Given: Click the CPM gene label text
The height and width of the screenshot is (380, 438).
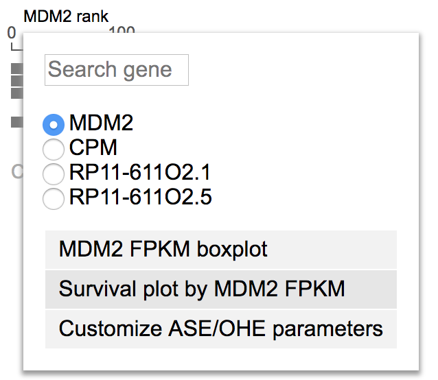Looking at the screenshot, I should point(93,147).
